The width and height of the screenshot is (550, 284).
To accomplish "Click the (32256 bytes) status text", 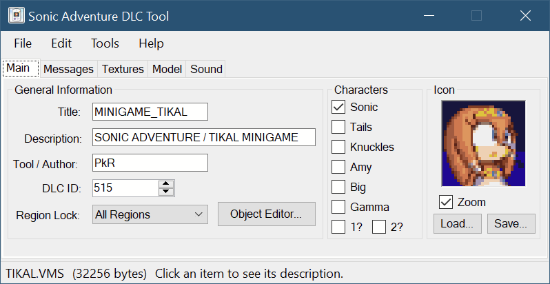I will 110,273.
